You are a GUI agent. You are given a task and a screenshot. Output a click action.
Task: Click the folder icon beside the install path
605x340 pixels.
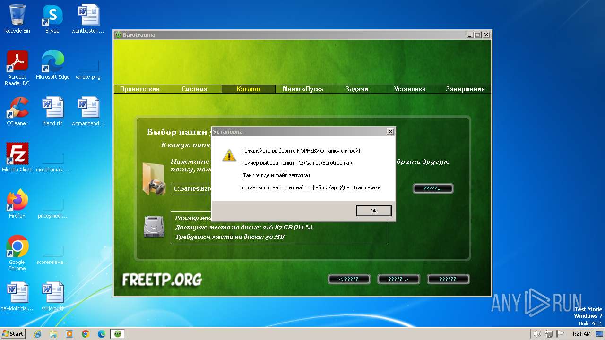click(x=154, y=178)
